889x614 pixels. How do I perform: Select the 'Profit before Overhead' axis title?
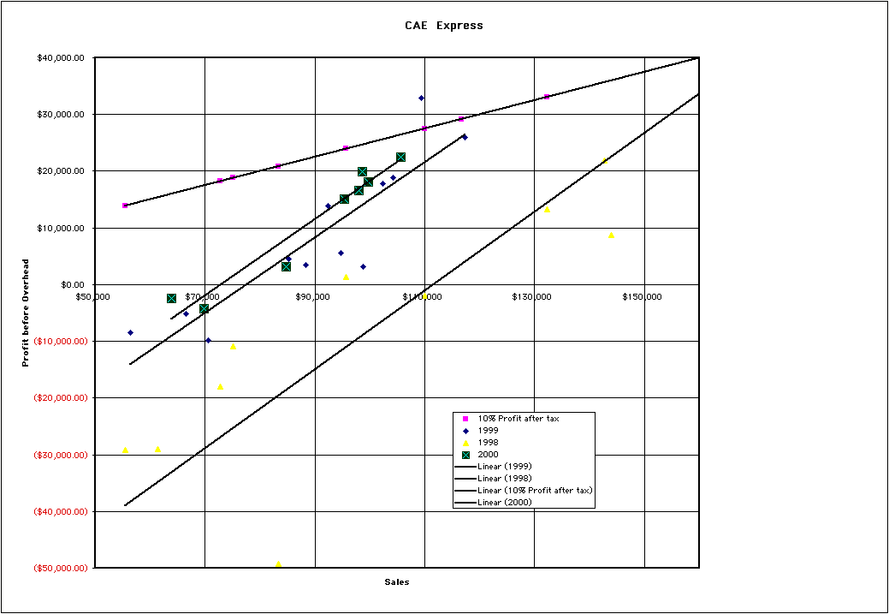(25, 313)
